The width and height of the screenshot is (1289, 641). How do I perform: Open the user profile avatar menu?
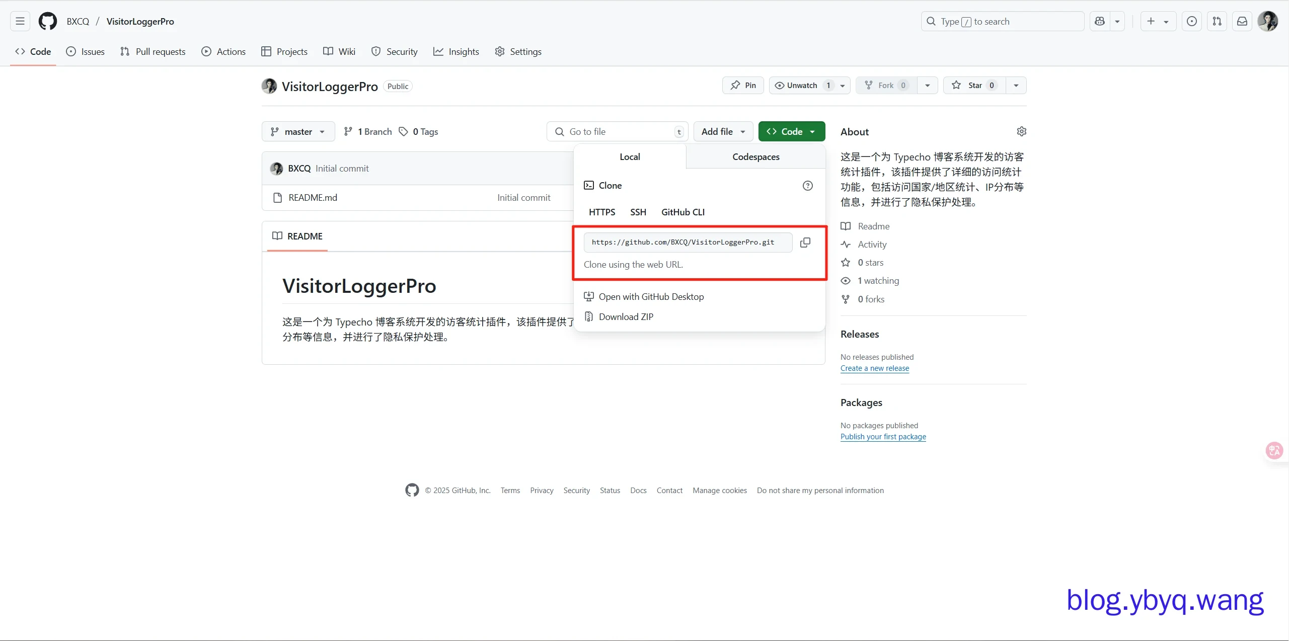pyautogui.click(x=1267, y=21)
